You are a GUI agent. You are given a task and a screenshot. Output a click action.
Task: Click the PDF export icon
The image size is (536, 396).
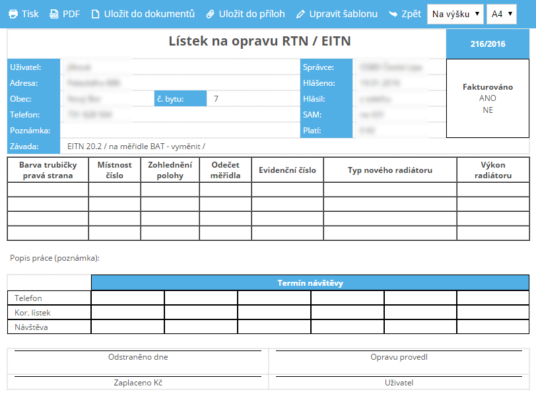(54, 14)
